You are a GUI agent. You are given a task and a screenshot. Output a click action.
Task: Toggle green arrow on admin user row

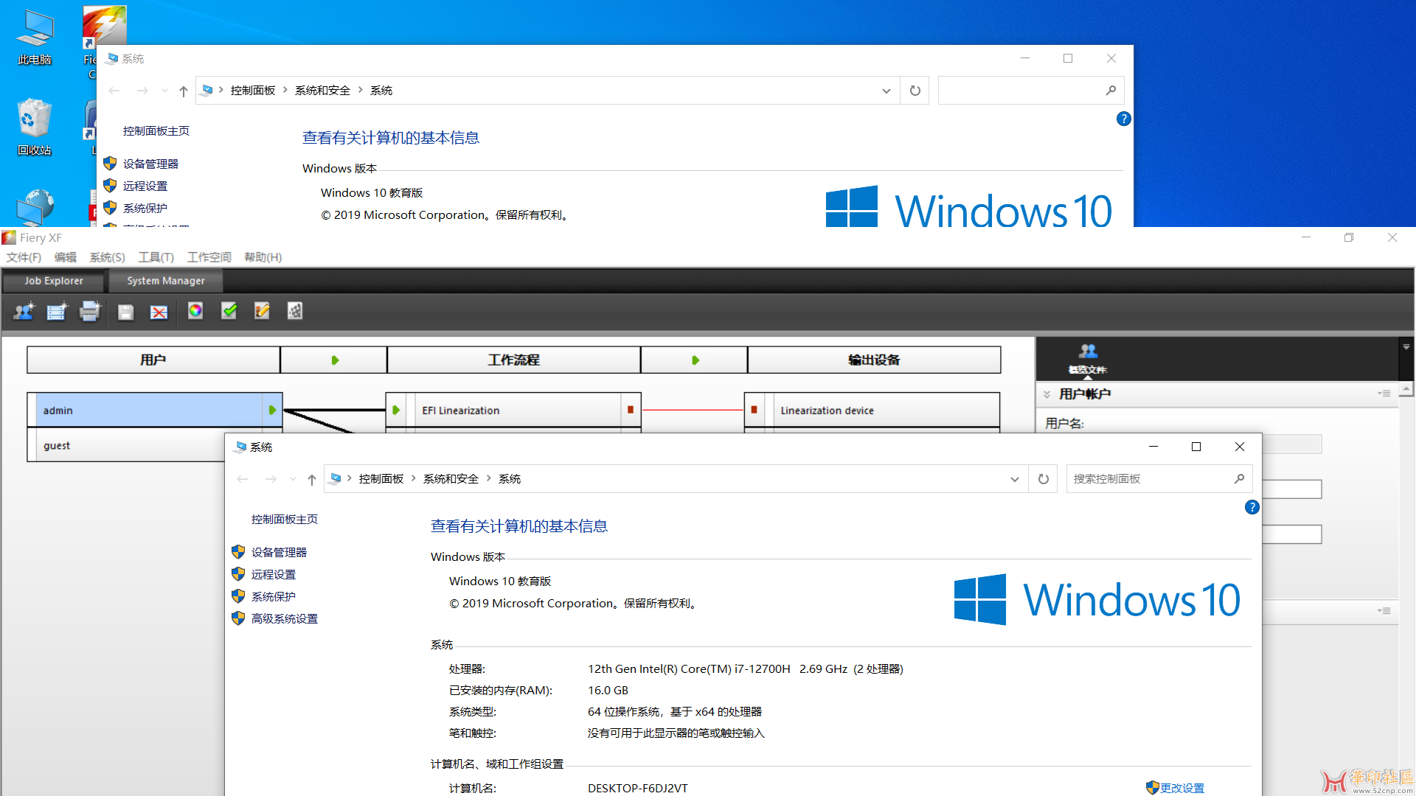[x=272, y=411]
